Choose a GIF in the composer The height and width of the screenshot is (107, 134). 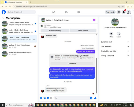click(x=51, y=98)
